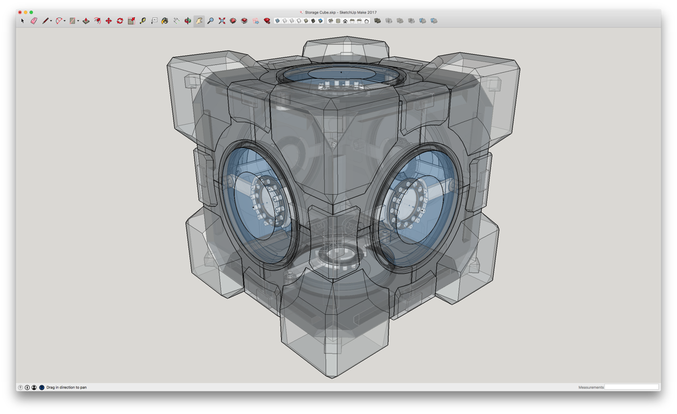Viewport: 677px width, 414px height.
Task: Select the Paint Bucket tool
Action: point(165,21)
